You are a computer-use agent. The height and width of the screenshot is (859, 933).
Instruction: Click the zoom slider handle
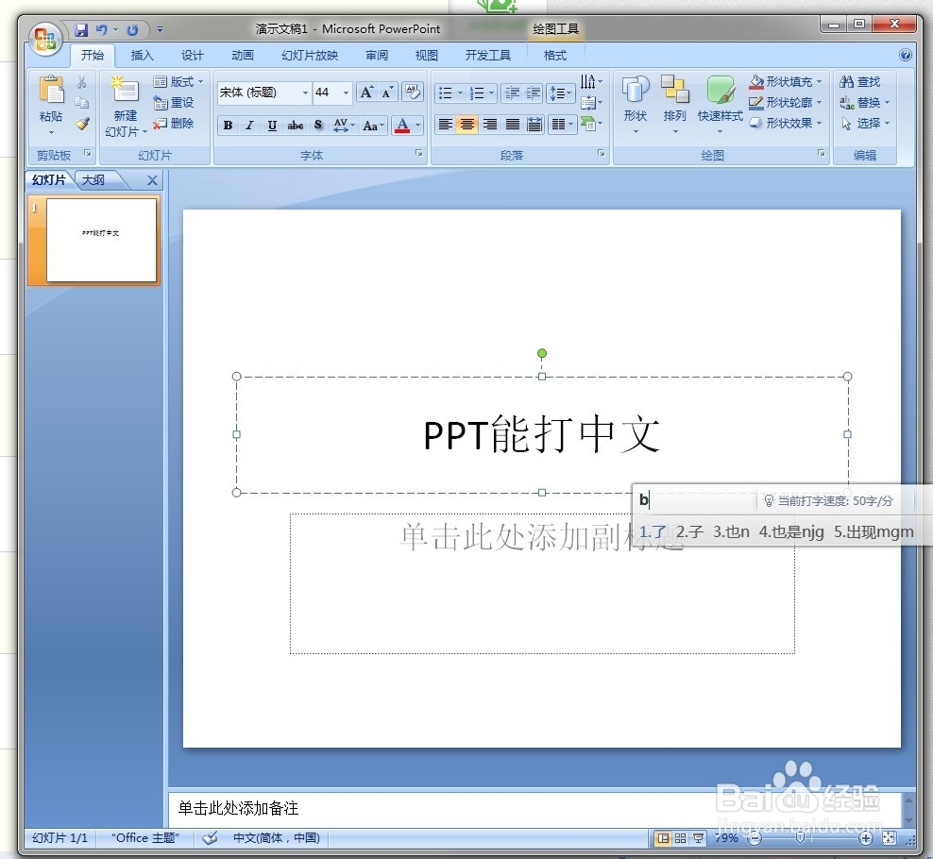tap(800, 838)
